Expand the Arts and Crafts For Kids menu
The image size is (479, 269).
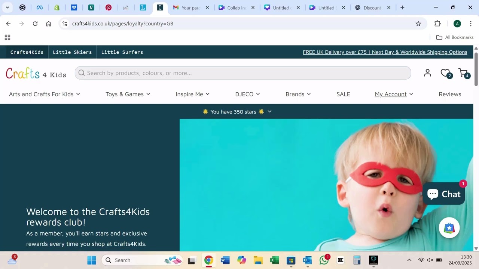point(45,94)
